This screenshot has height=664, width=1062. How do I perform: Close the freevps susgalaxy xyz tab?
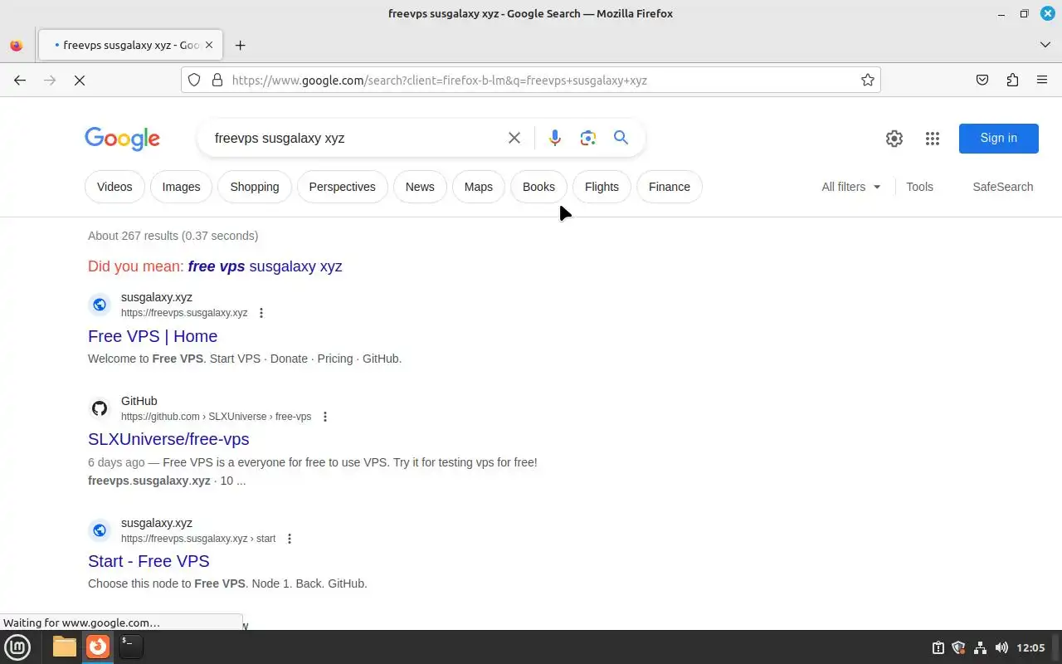[x=210, y=45]
